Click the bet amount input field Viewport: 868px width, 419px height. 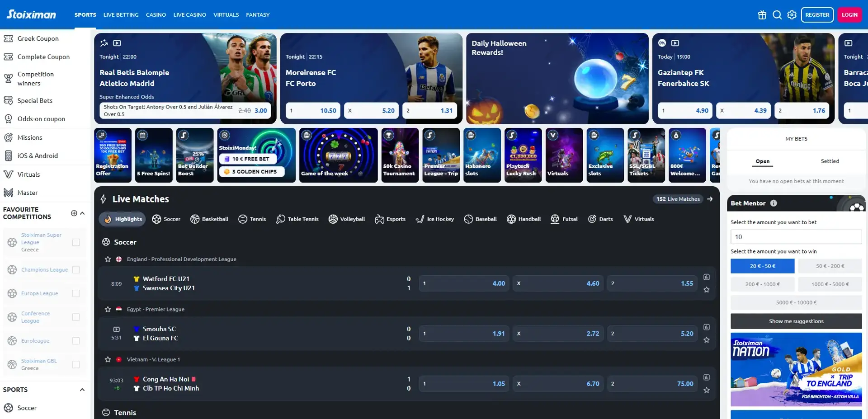pyautogui.click(x=796, y=236)
